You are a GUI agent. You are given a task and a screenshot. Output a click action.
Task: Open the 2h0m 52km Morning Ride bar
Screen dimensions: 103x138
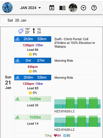click(33, 78)
